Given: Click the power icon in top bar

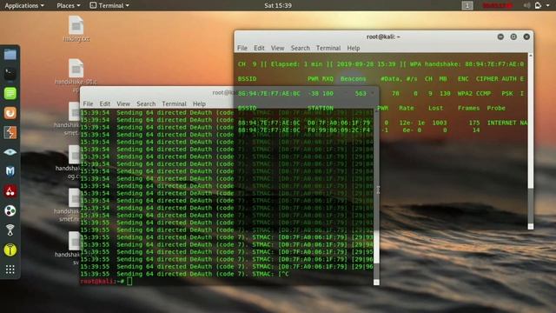Looking at the screenshot, I should (538, 5).
